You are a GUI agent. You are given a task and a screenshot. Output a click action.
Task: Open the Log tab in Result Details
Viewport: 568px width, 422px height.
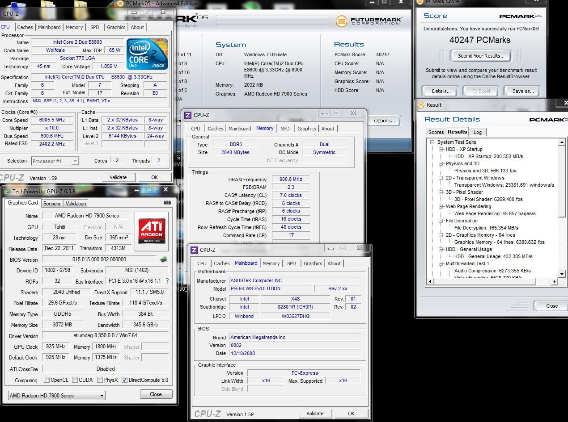coord(478,132)
